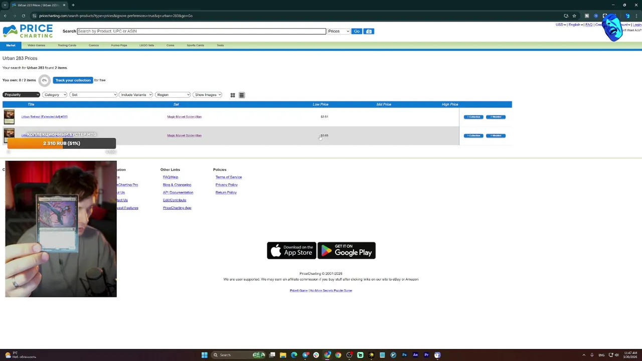Open Blog & Changelog link
Screen dimensions: 642x361
click(177, 185)
